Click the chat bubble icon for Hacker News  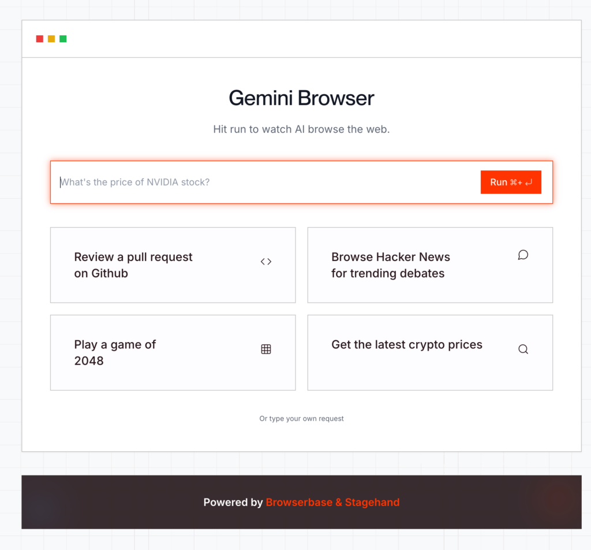[523, 255]
